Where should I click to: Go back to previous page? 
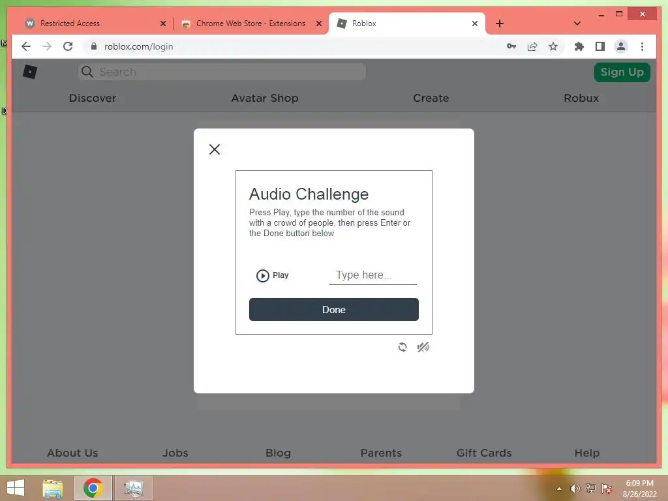(26, 46)
